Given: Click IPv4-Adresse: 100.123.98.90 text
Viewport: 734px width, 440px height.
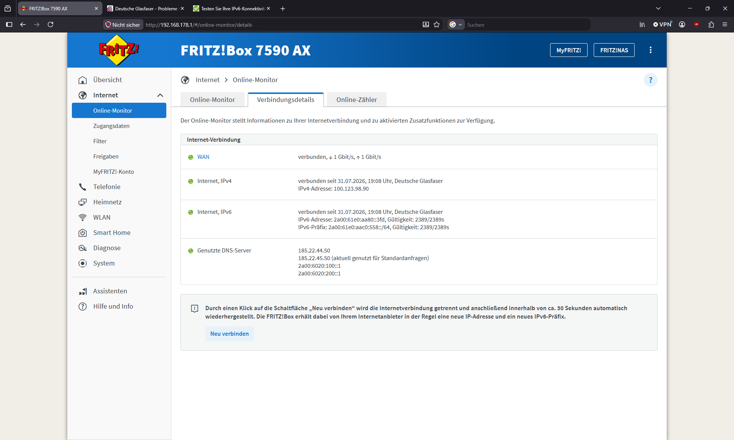Looking at the screenshot, I should click(333, 189).
